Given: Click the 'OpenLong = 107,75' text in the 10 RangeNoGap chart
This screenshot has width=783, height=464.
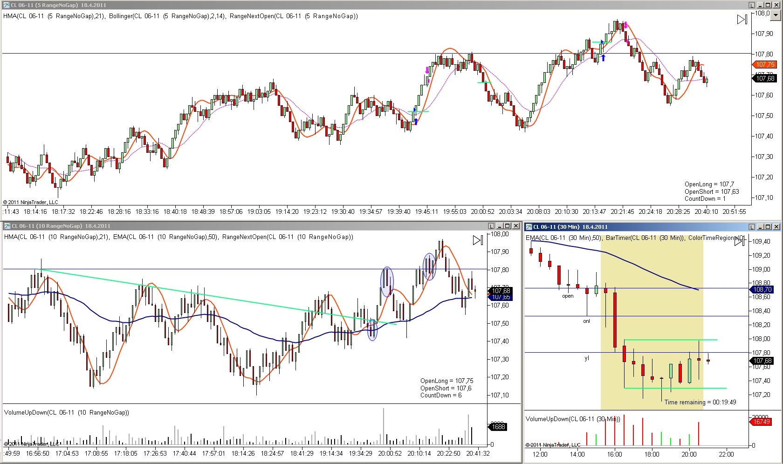Looking at the screenshot, I should 446,381.
